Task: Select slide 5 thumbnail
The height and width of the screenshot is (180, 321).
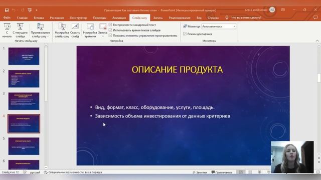Action: coord(24,146)
